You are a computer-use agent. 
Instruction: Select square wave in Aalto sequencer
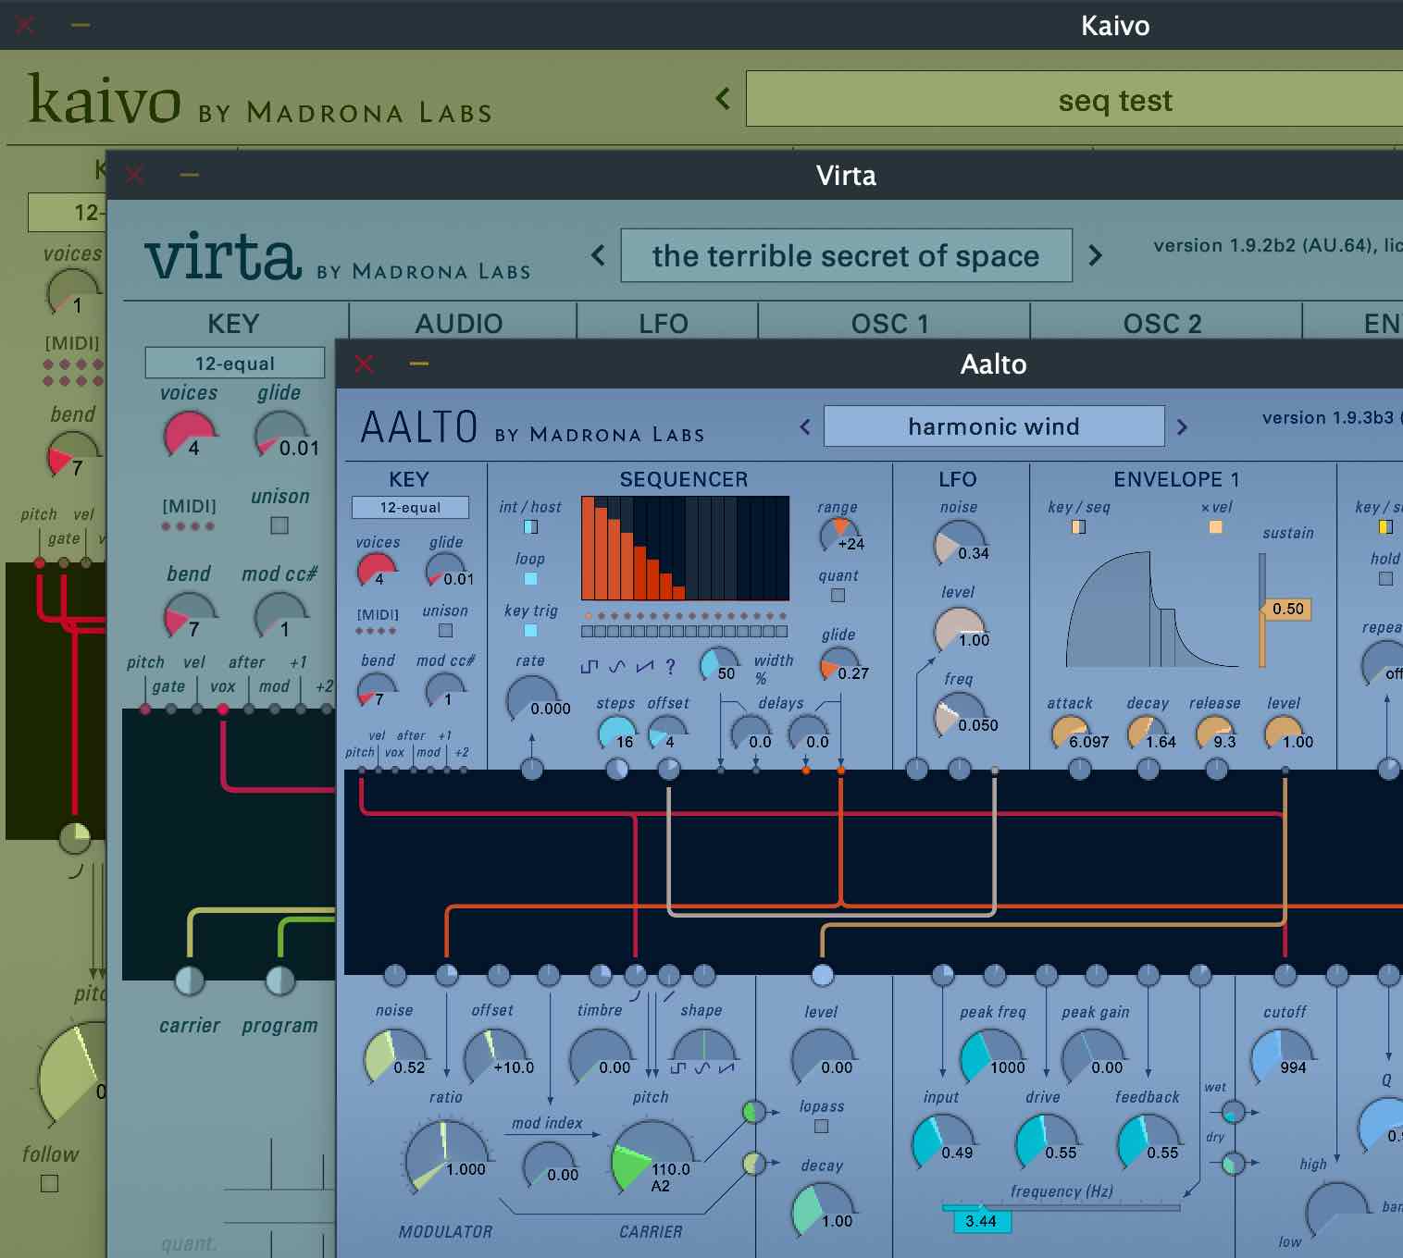pos(590,666)
